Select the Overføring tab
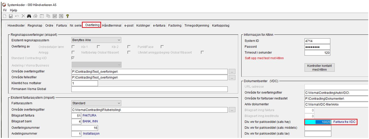Viewport: 369px width, 139px height. [x=92, y=25]
